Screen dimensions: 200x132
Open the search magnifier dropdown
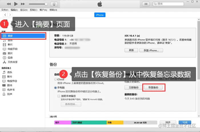click(155, 4)
